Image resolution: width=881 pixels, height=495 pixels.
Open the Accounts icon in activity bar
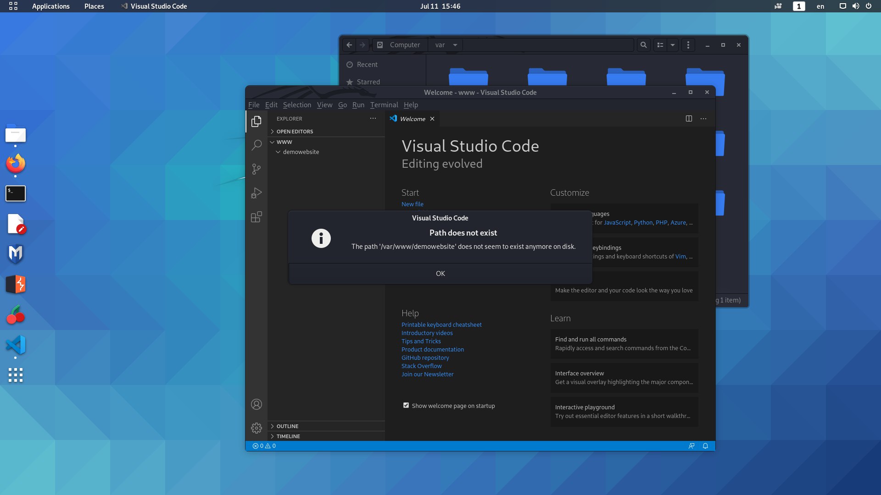point(256,404)
